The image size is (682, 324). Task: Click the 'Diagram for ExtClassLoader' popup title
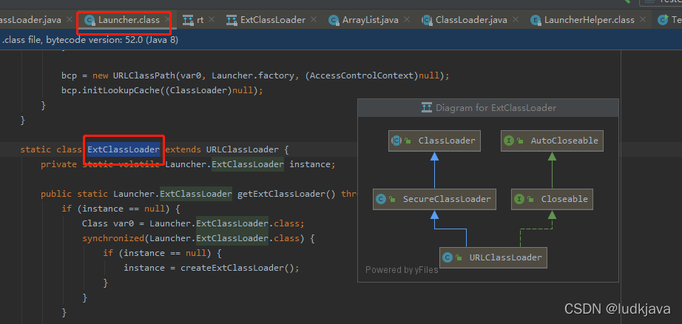pyautogui.click(x=496, y=108)
